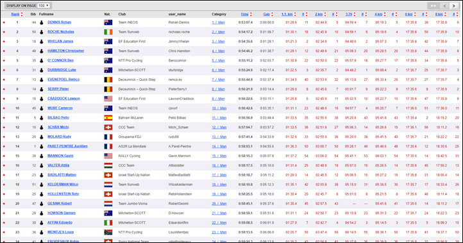Click sort arrows beside 6 km header

pyautogui.click(x=415, y=14)
